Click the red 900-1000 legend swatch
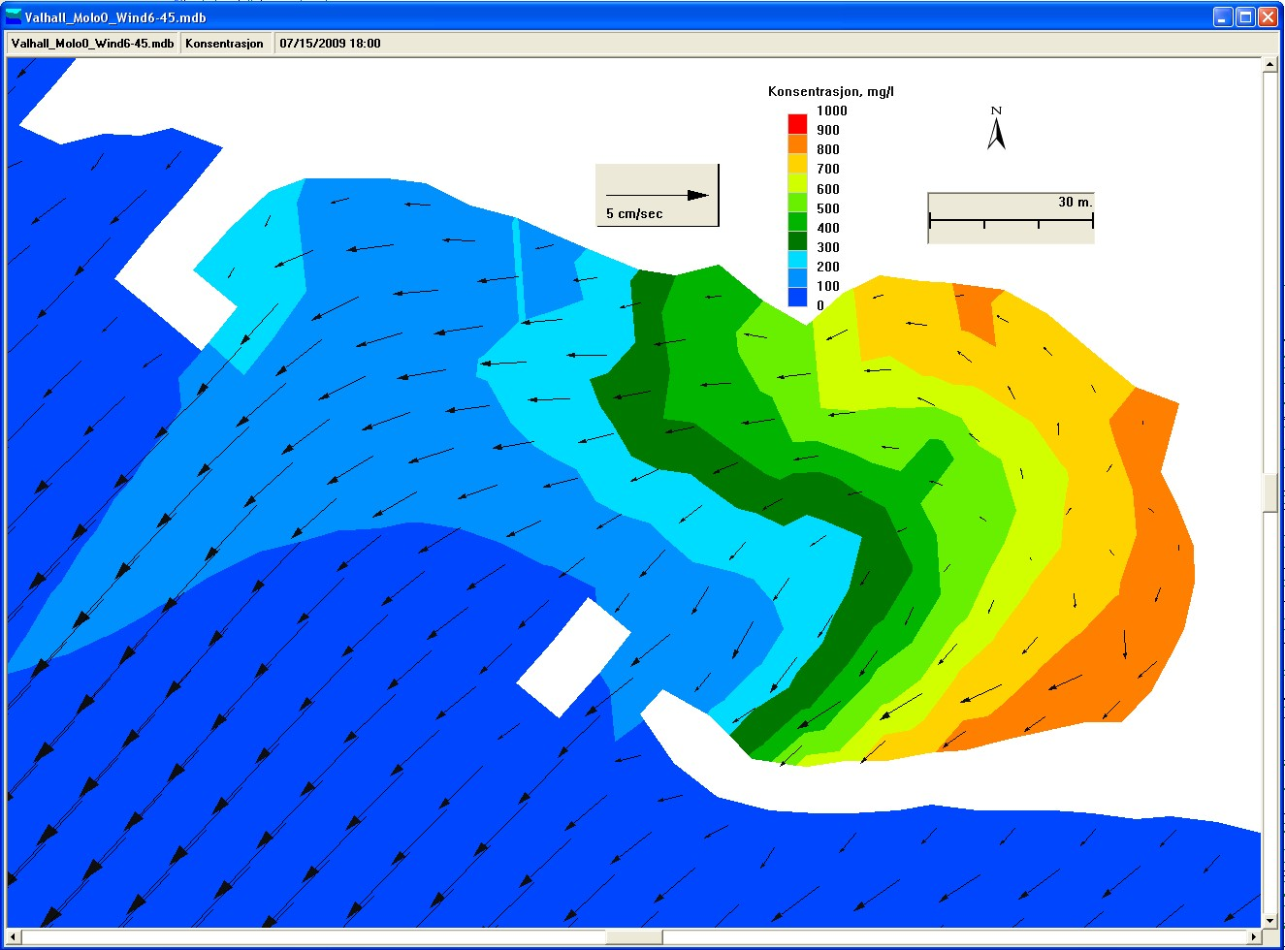The width and height of the screenshot is (1285, 950). 797,123
